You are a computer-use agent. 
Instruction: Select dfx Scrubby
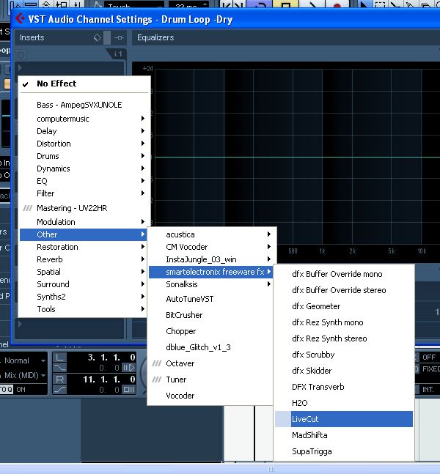pos(344,355)
